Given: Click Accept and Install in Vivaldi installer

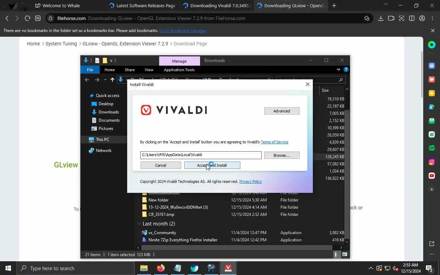Looking at the screenshot, I should point(212,165).
